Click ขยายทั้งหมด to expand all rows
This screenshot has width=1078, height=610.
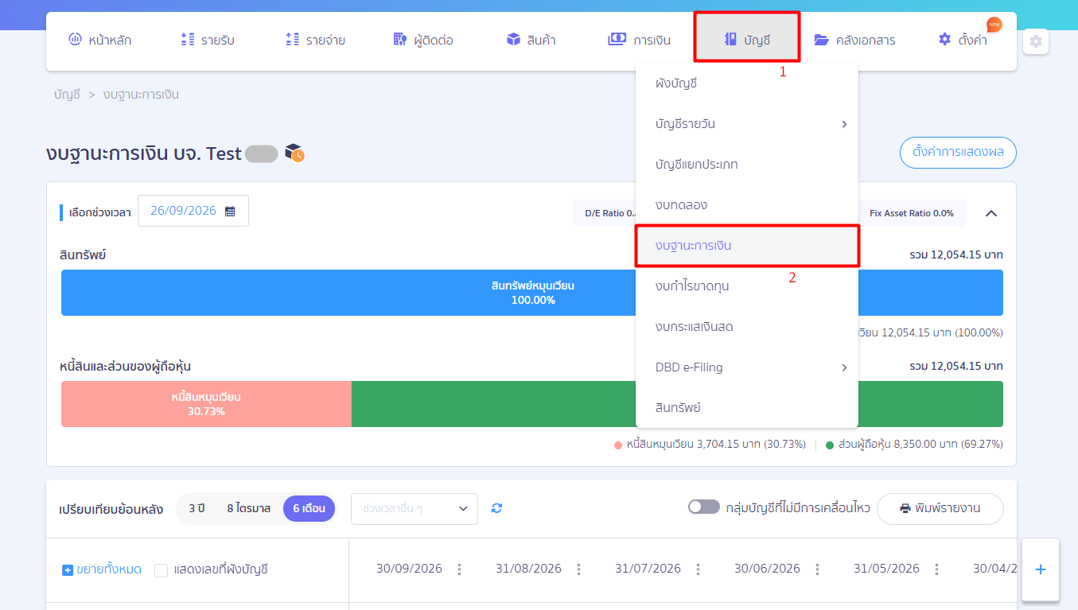click(102, 569)
